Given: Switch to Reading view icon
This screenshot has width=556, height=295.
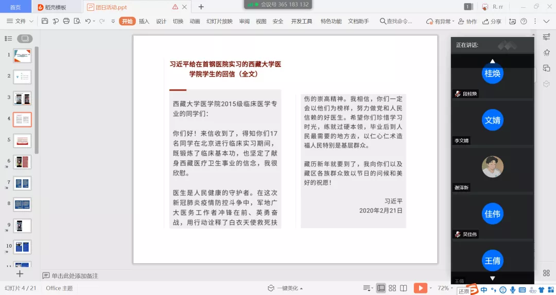Looking at the screenshot, I should [404, 288].
